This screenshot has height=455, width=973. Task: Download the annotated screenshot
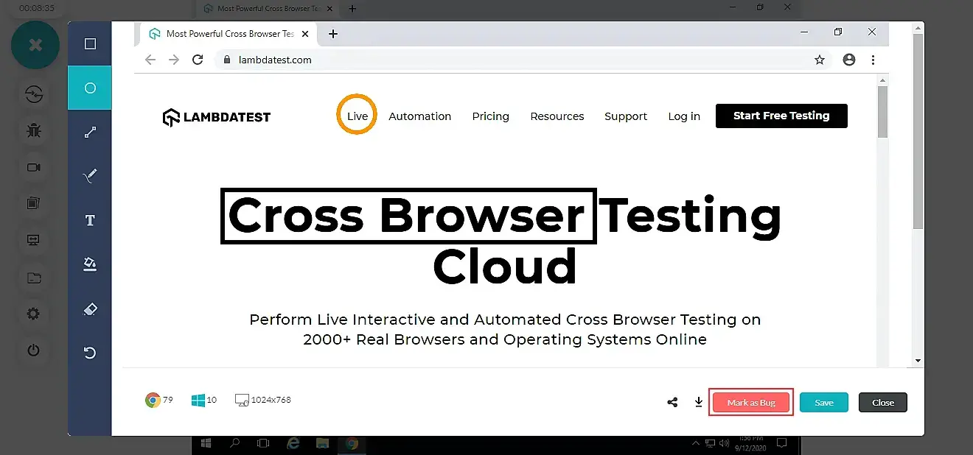(699, 402)
